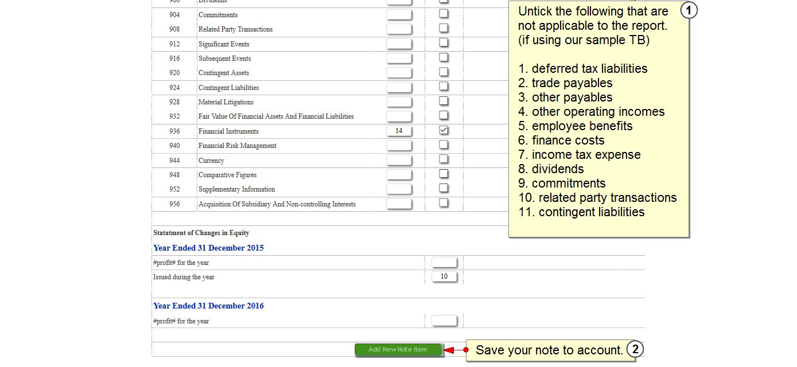Click the Financial Instruments note number field
Screen dimensions: 797x367
click(399, 131)
